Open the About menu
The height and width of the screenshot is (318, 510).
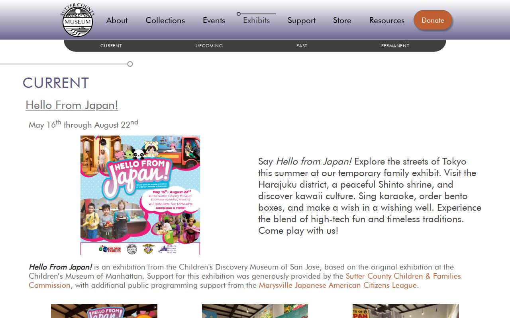[117, 20]
